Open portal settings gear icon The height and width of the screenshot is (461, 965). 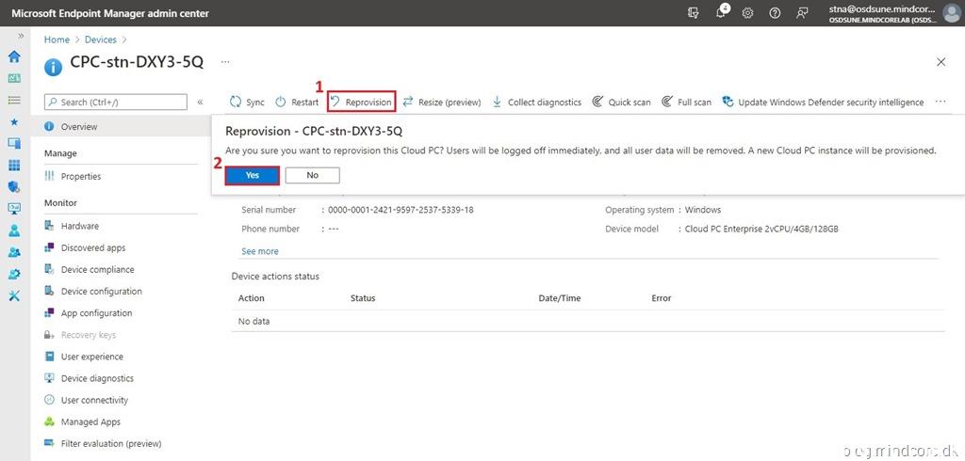click(x=747, y=13)
